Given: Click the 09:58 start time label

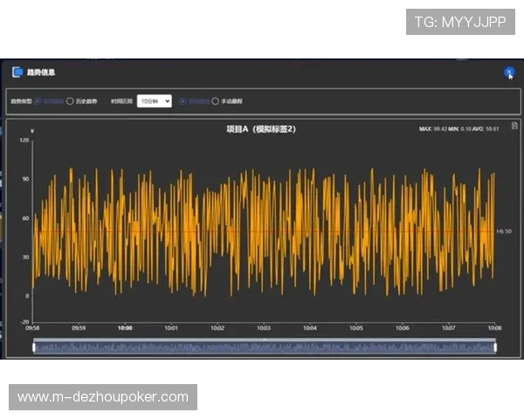Looking at the screenshot, I should click(33, 328).
